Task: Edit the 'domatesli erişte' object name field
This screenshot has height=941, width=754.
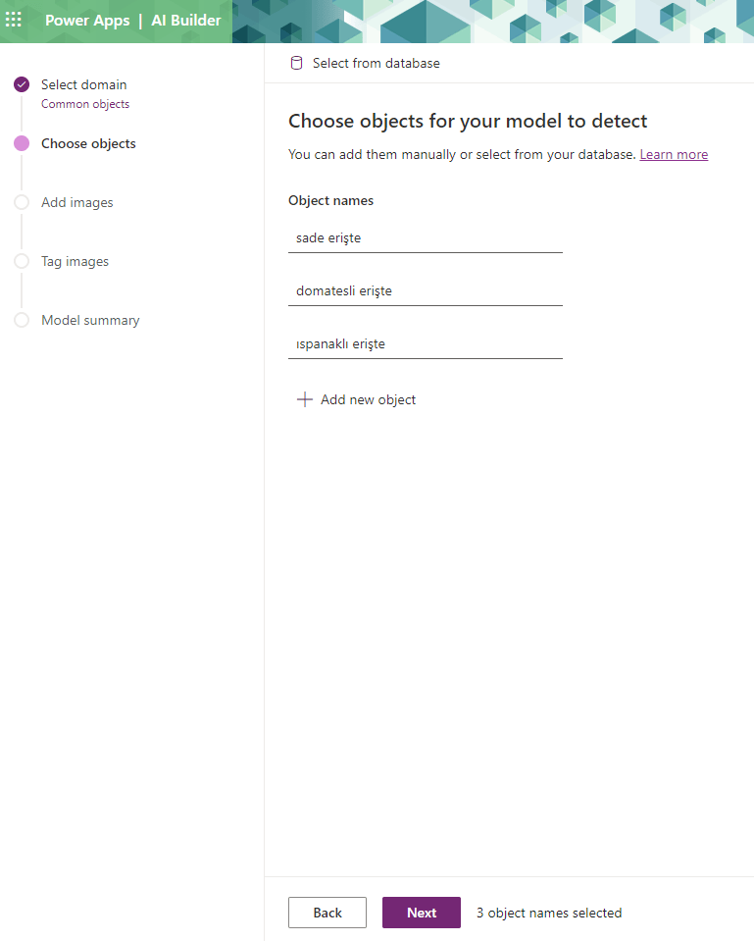Action: coord(425,290)
